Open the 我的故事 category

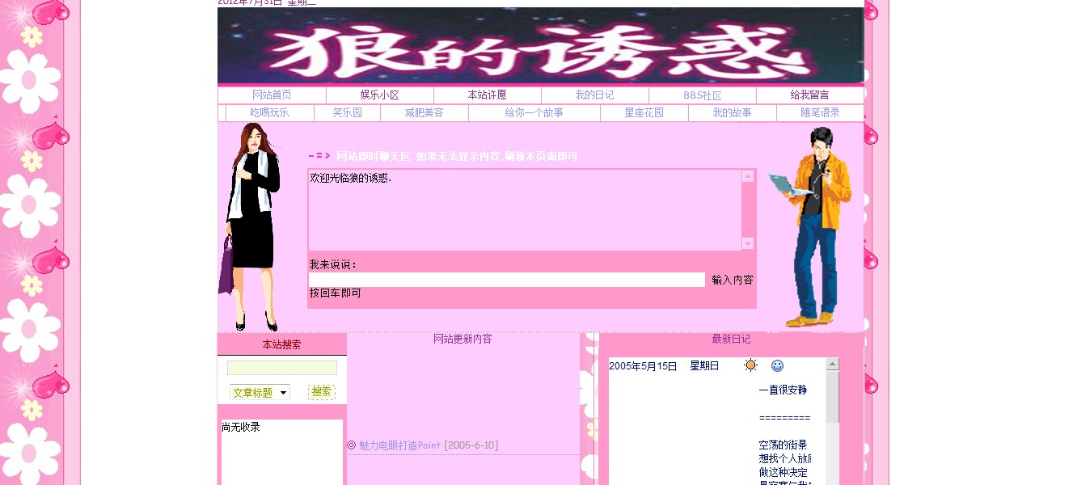pos(733,113)
